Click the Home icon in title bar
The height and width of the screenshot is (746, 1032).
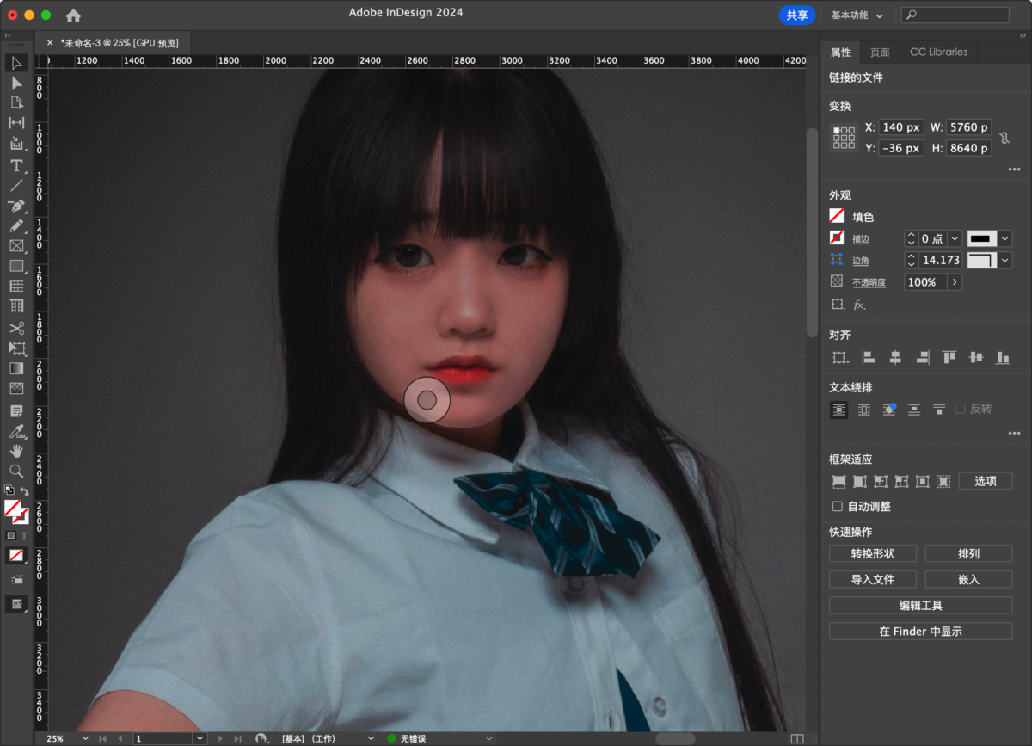(73, 15)
